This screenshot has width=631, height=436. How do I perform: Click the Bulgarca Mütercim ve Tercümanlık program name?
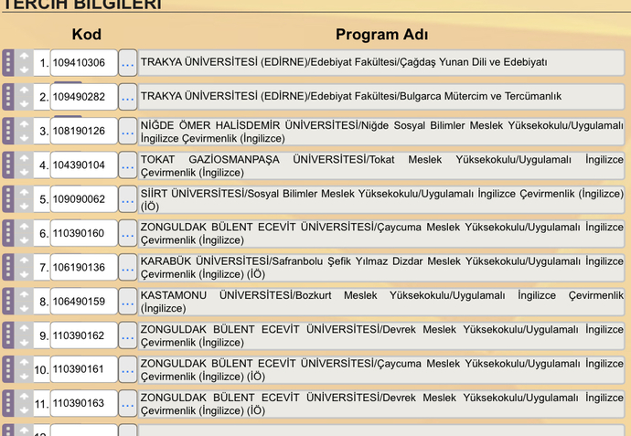click(x=381, y=97)
